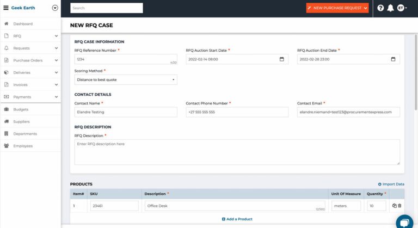
Task: Click the Contact Phone Number field
Action: (x=237, y=112)
